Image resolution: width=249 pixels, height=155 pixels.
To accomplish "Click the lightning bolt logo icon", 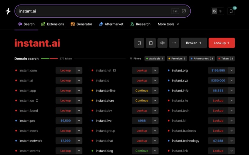I will tap(8, 11).
